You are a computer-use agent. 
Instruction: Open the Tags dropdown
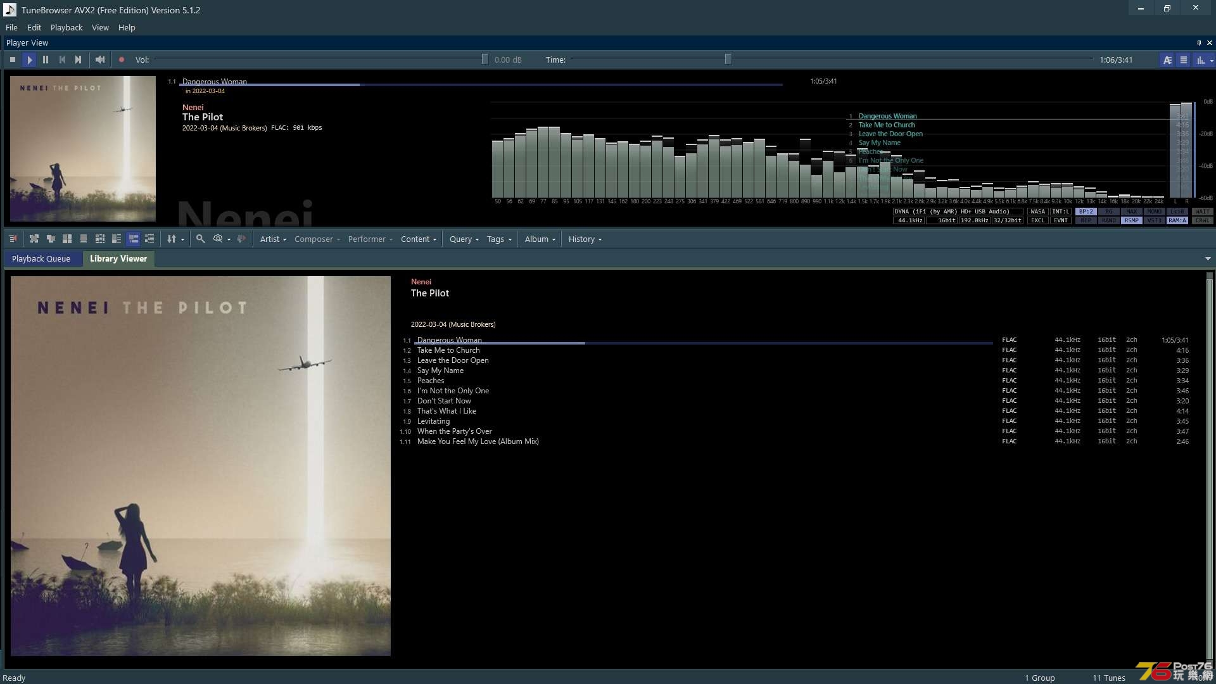click(x=499, y=239)
